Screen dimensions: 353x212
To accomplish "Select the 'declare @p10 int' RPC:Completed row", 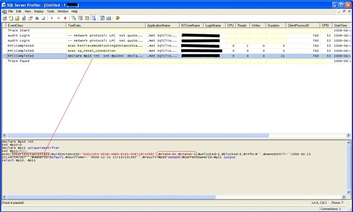I will 176,56.
